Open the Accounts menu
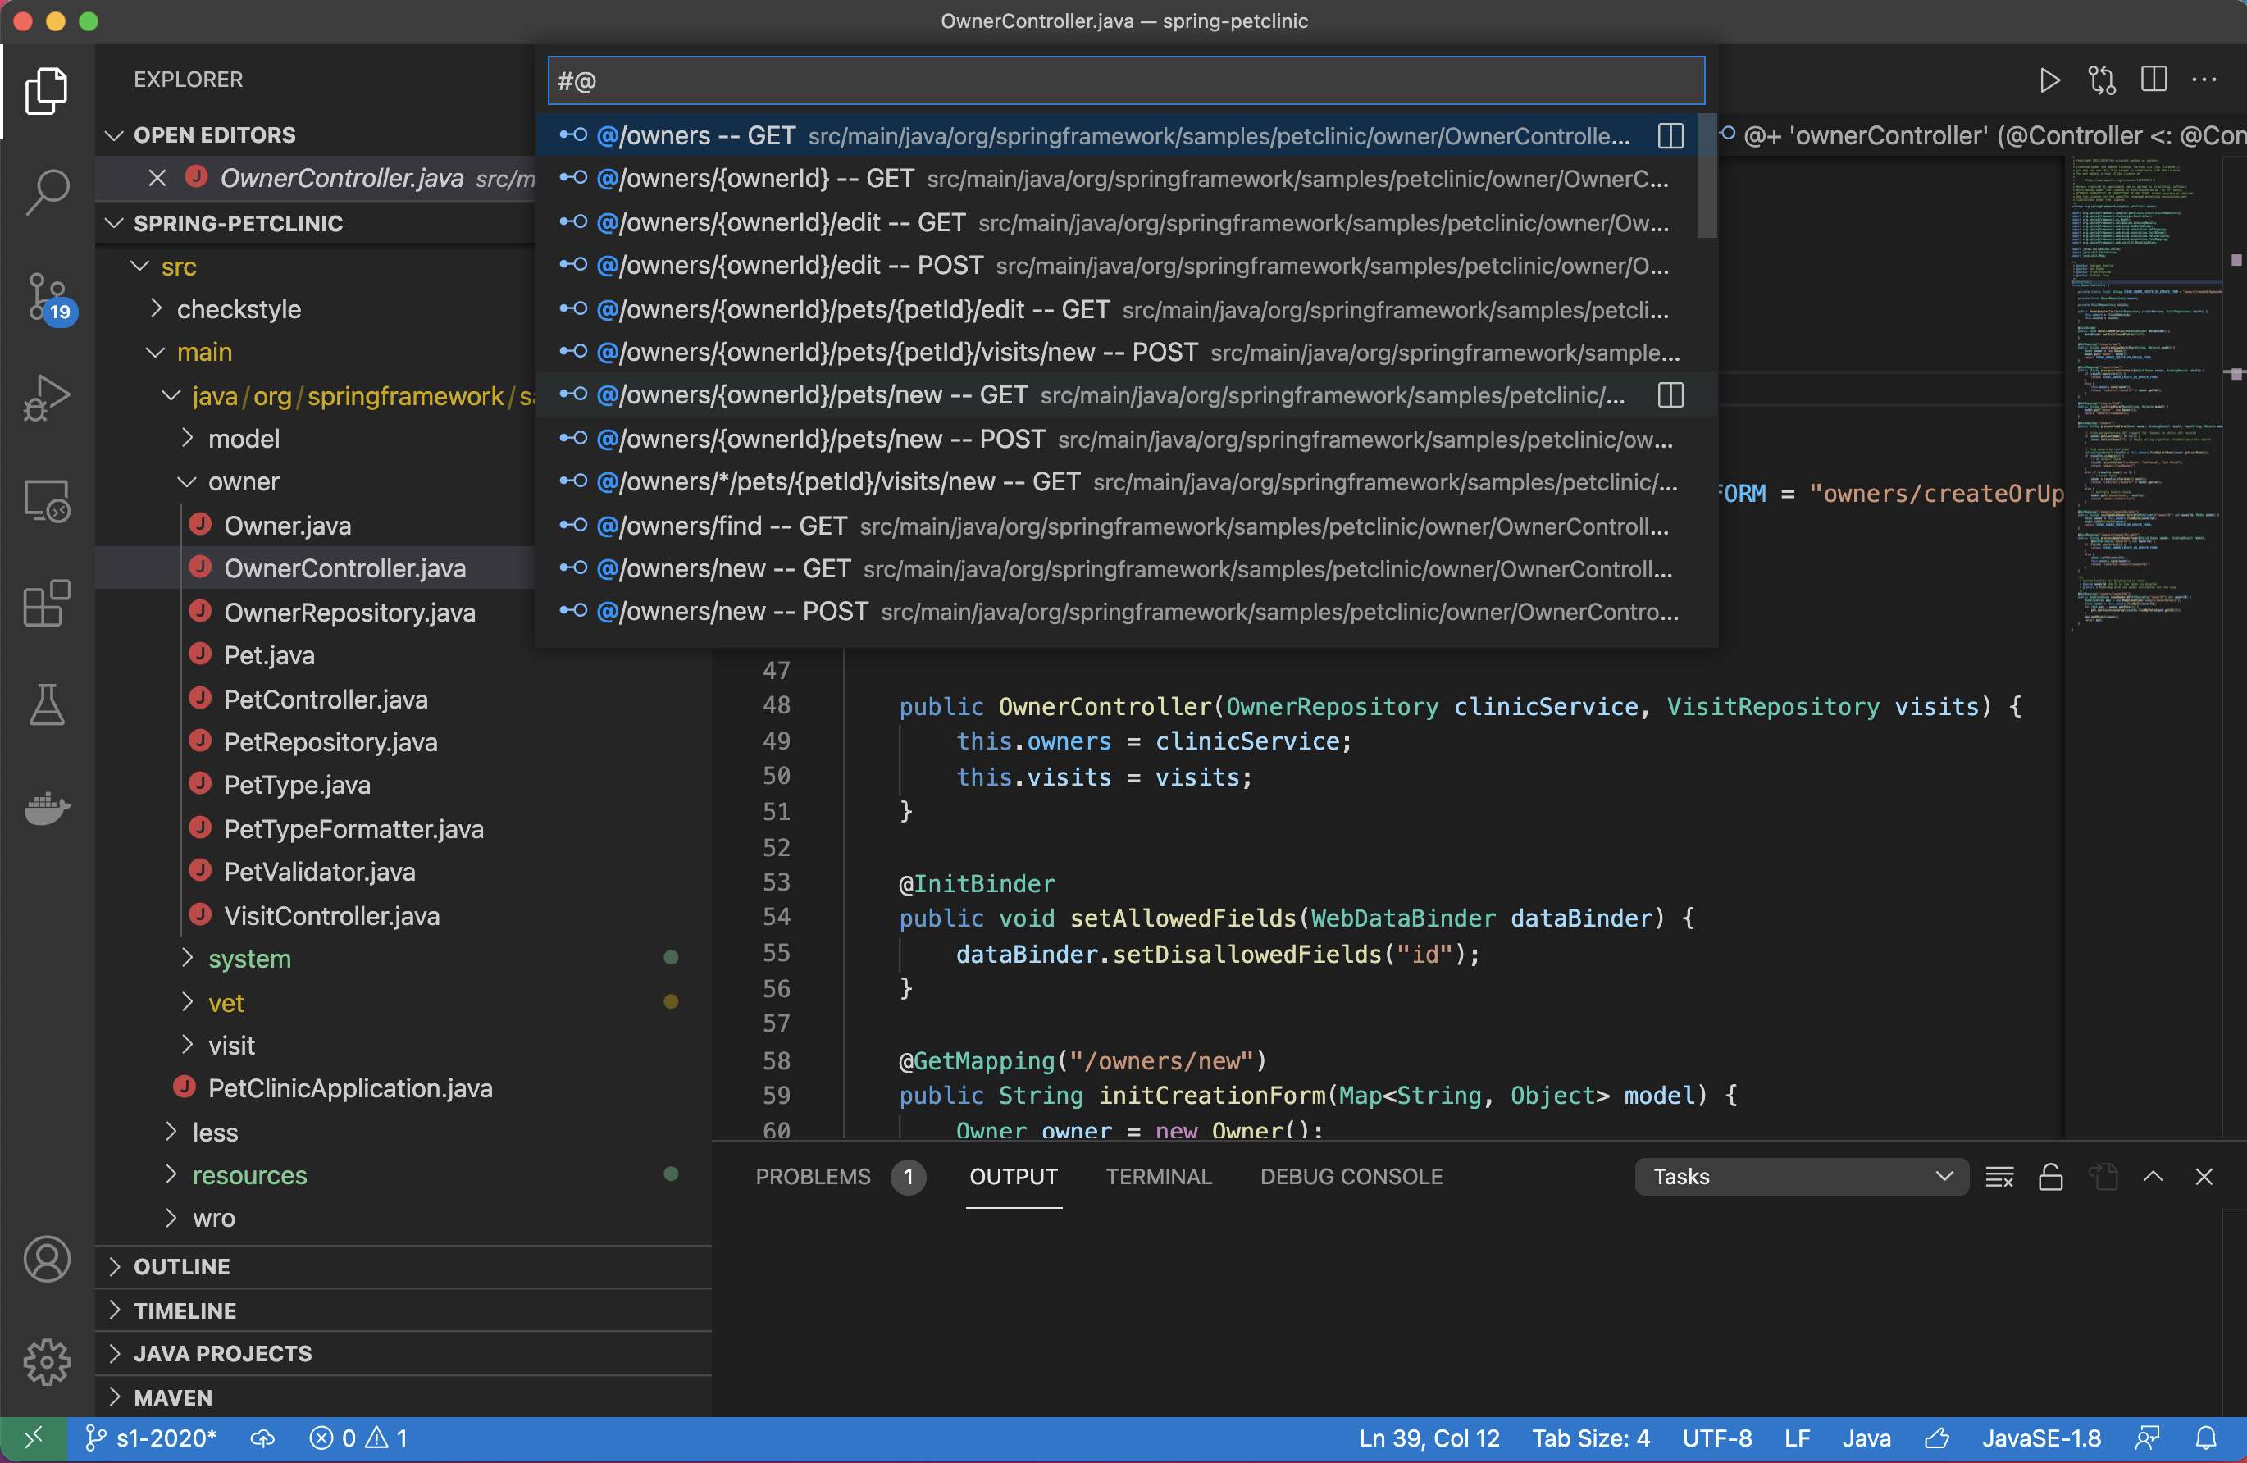This screenshot has width=2247, height=1463. click(46, 1259)
